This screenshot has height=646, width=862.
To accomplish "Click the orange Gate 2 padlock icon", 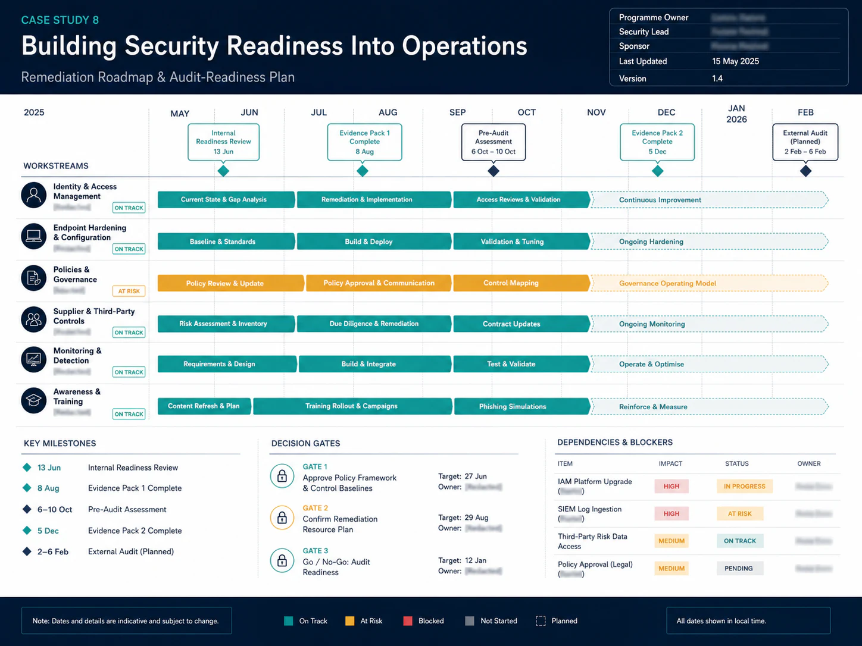I will pyautogui.click(x=282, y=518).
